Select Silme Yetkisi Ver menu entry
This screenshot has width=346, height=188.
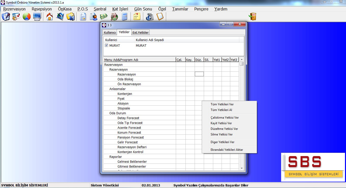point(229,134)
